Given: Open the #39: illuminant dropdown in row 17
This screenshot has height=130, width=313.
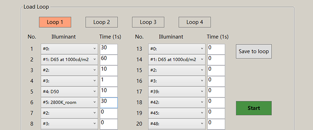Looking at the screenshot, I should [x=177, y=92].
